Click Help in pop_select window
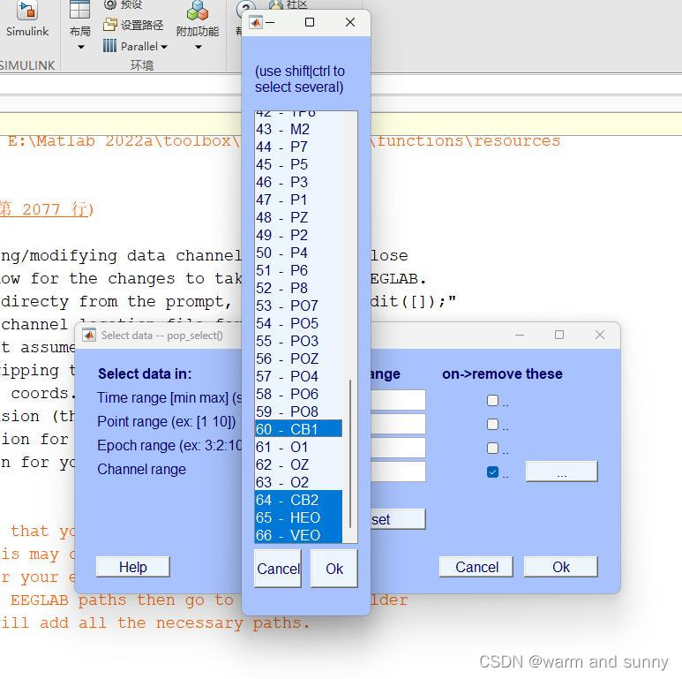682x679 pixels. coord(132,567)
